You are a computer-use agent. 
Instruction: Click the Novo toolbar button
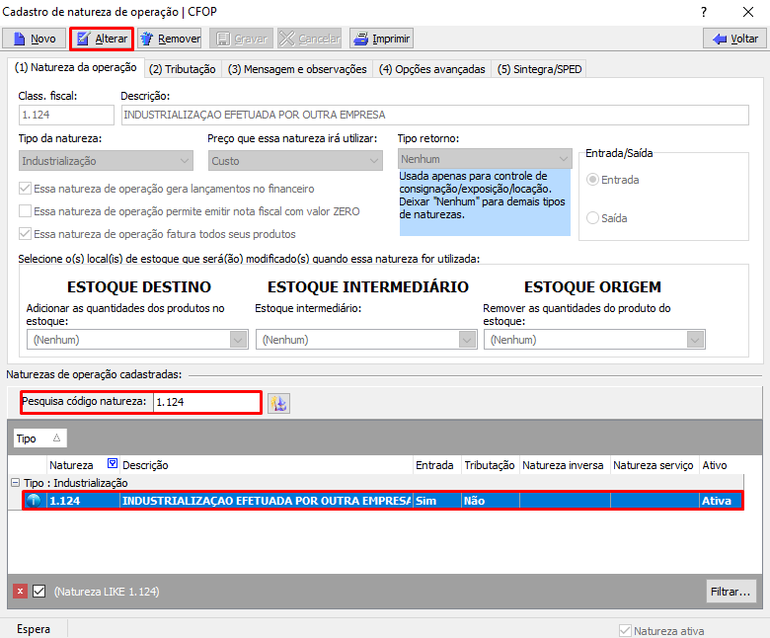click(x=35, y=39)
